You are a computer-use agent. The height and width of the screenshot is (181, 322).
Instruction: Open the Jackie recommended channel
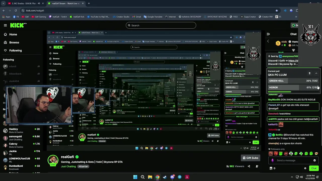click(21, 153)
